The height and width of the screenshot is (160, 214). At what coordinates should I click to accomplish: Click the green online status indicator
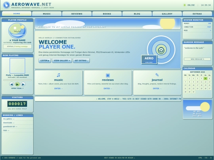pos(185,5)
